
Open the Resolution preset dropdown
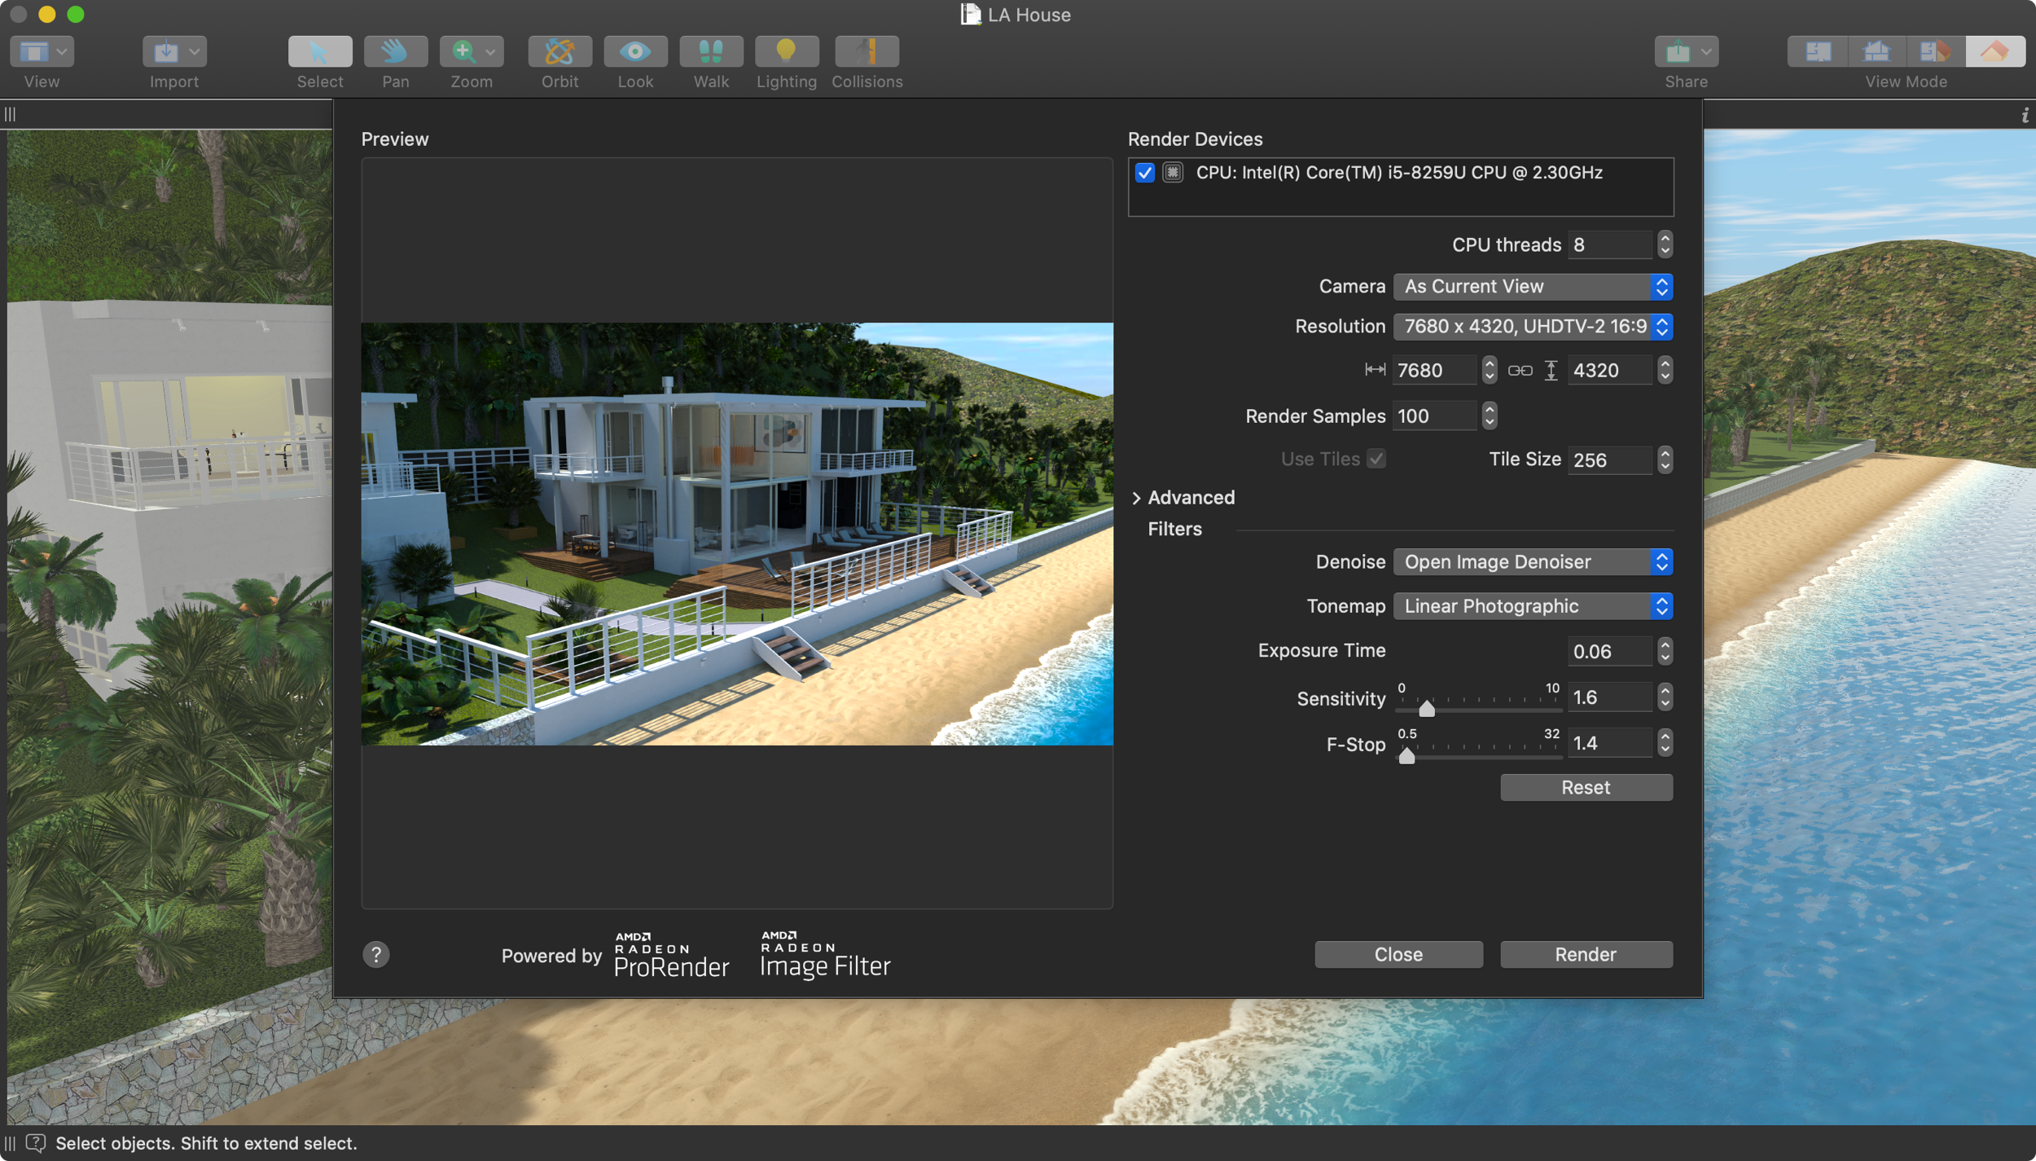[1533, 327]
